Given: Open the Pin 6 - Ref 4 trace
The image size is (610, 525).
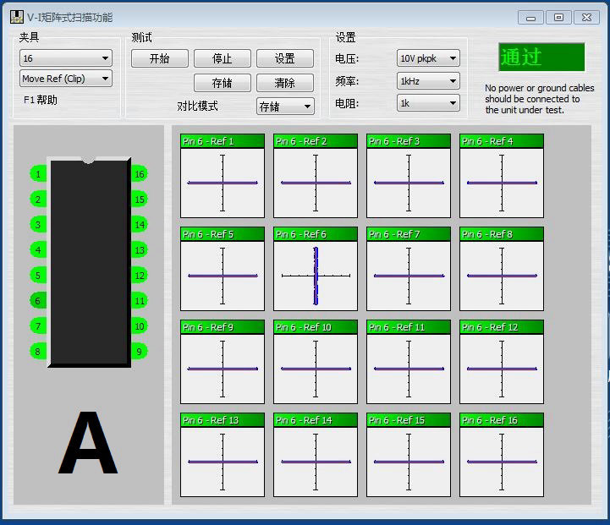Looking at the screenshot, I should coord(502,176).
